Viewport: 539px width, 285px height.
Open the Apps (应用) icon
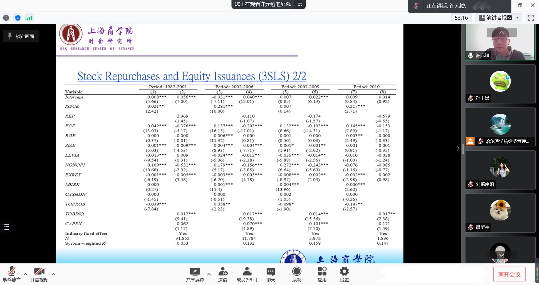point(322,274)
